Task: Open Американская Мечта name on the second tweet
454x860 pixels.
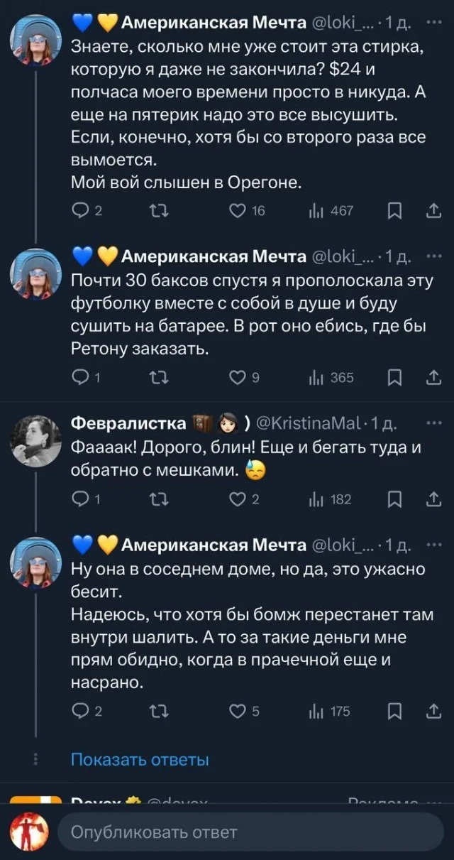Action: point(214,256)
